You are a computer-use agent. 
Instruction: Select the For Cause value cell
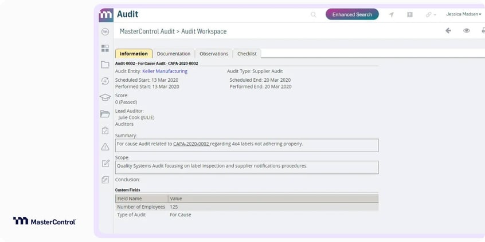[181, 215]
